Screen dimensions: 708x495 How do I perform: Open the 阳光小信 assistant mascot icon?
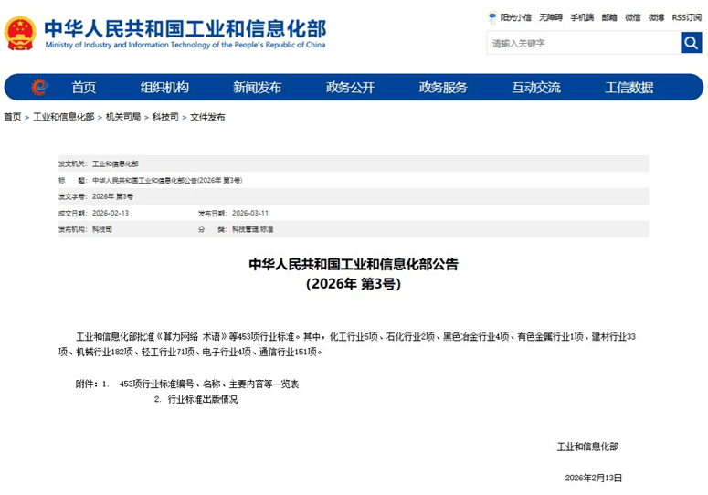(x=492, y=17)
